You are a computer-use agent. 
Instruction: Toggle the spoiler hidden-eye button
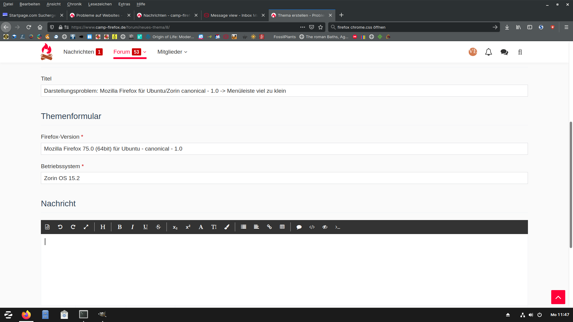pyautogui.click(x=325, y=227)
